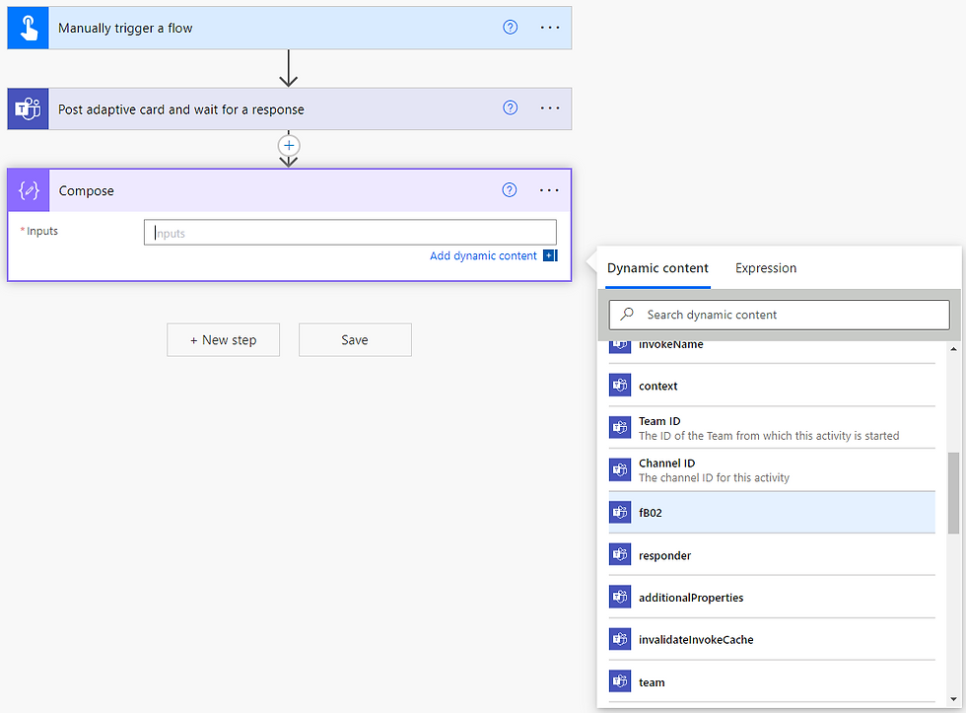Click the dynamic content scrollbar thumb
Viewport: 966px width, 713px height.
tap(953, 493)
